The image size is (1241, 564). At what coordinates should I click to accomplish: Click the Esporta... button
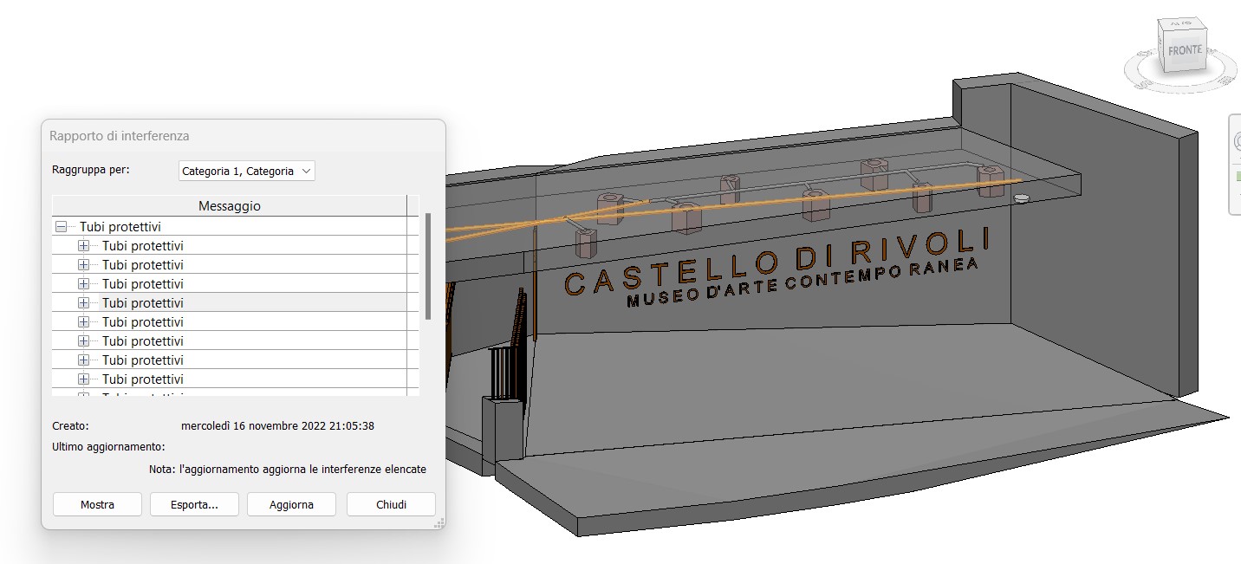(194, 504)
